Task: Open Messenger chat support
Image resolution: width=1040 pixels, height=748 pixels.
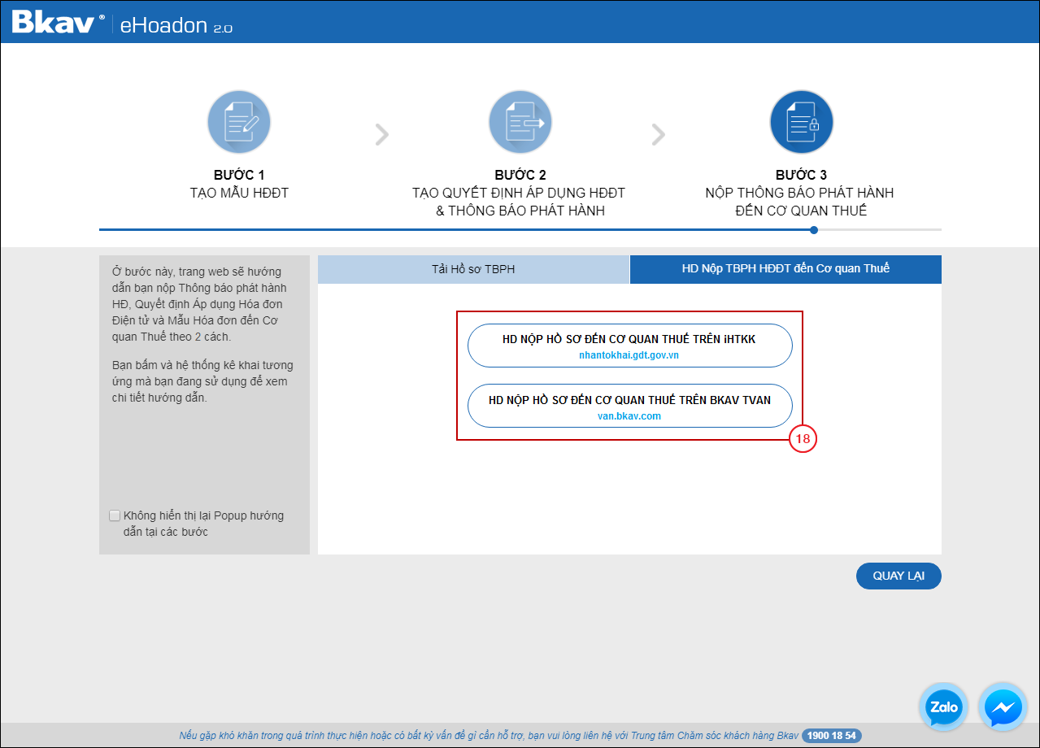Action: (1003, 707)
